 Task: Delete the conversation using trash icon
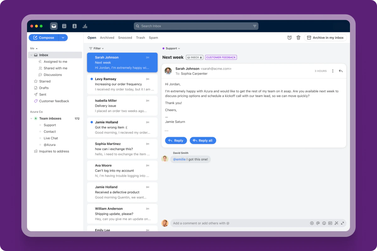[298, 37]
